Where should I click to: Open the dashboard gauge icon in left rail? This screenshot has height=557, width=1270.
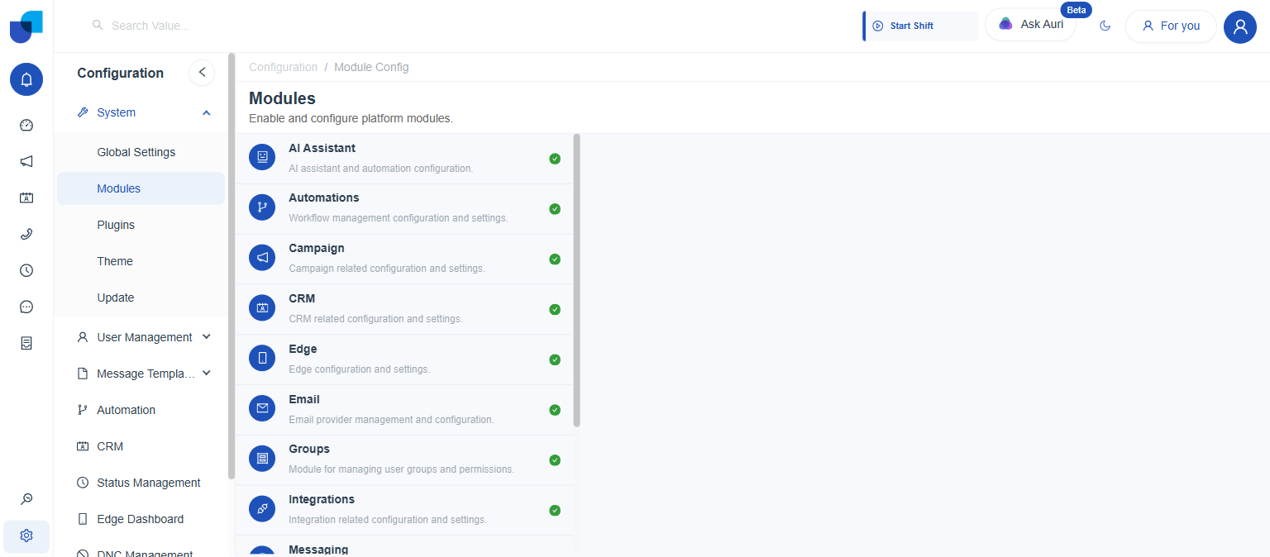pos(26,126)
